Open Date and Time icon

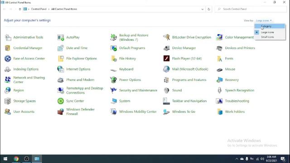[61, 48]
